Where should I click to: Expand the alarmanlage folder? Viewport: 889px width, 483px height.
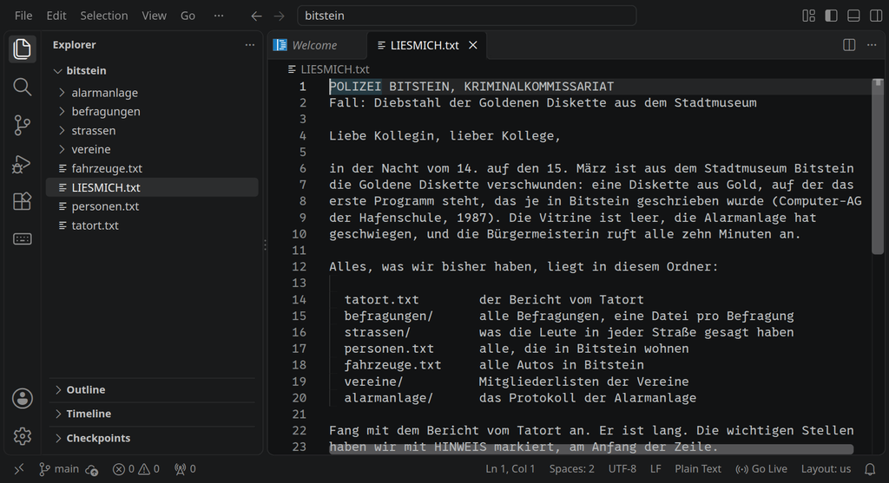point(153,93)
